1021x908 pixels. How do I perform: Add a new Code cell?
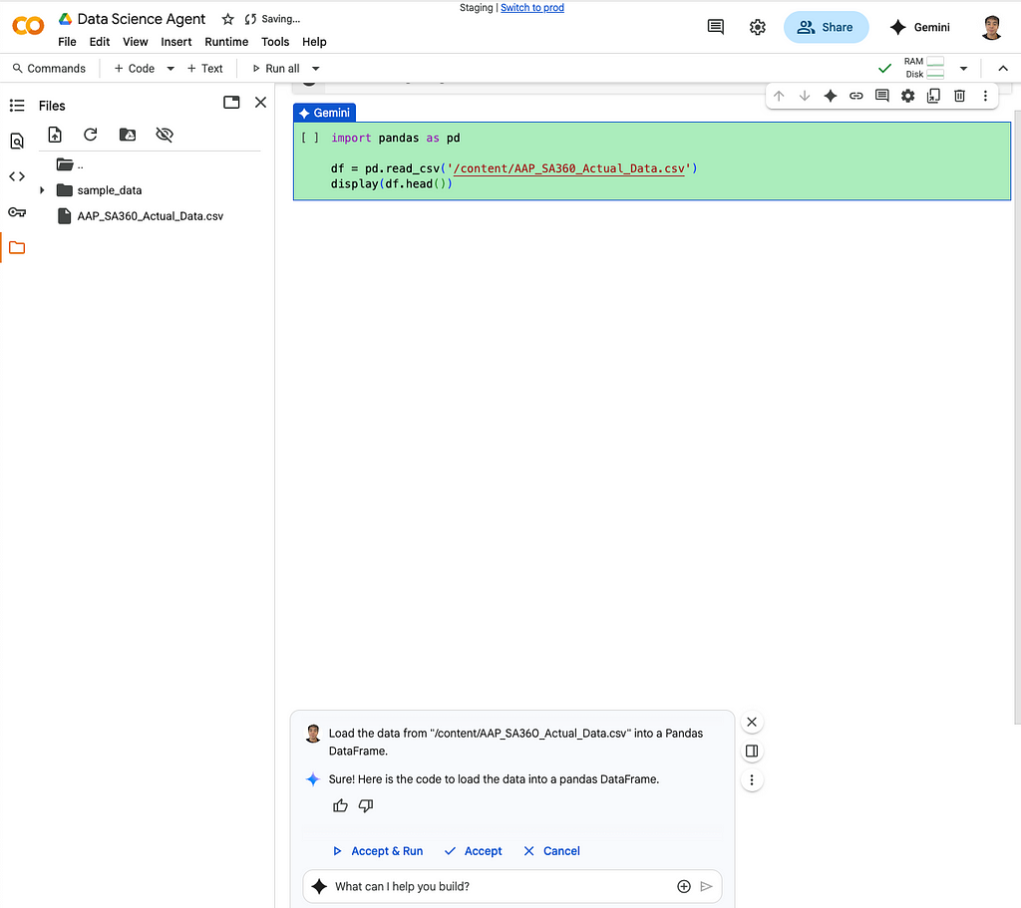tap(135, 69)
